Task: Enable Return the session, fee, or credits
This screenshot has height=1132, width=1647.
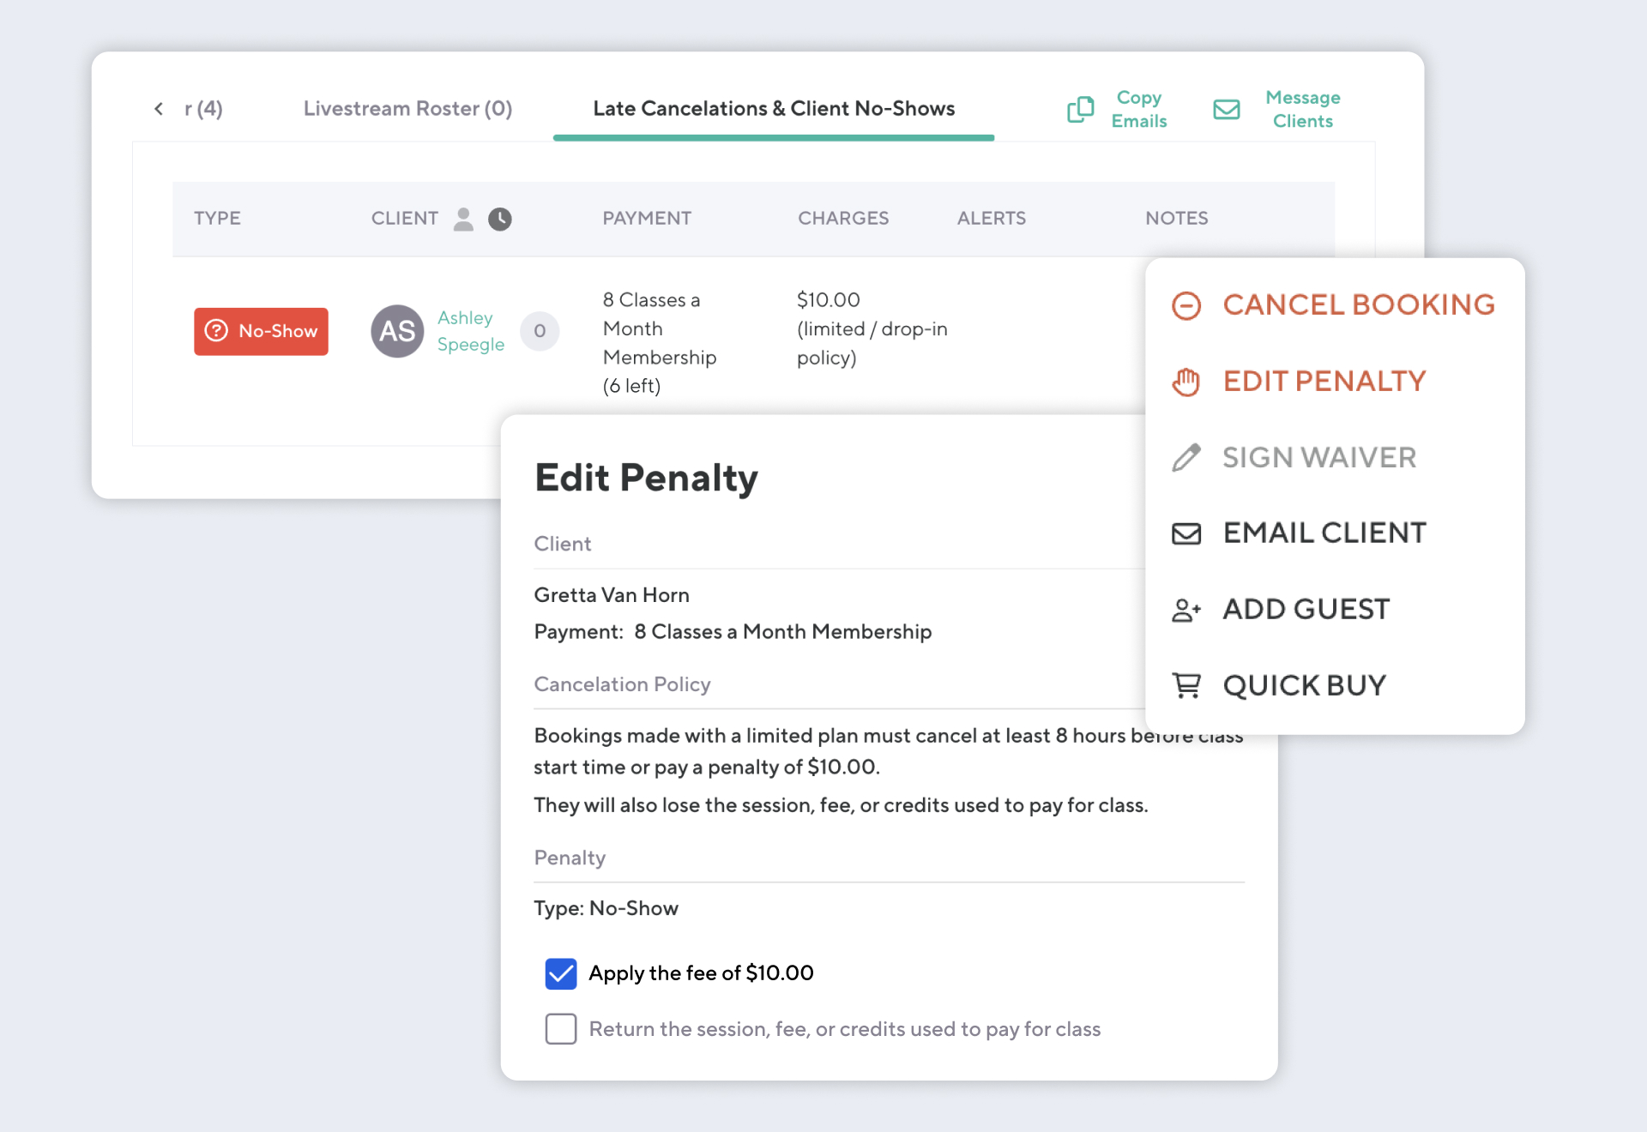Action: [x=561, y=1028]
